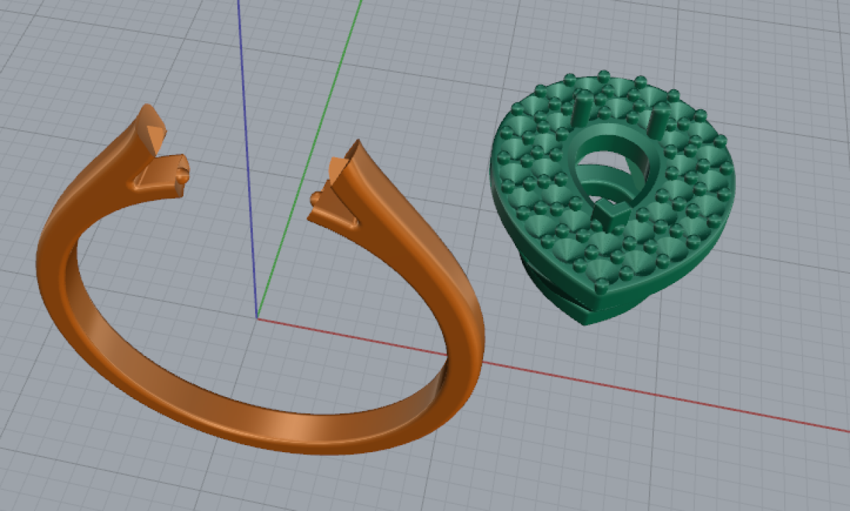Screen dimensions: 850x511
Task: Click the red X axis line
Action: (552, 374)
